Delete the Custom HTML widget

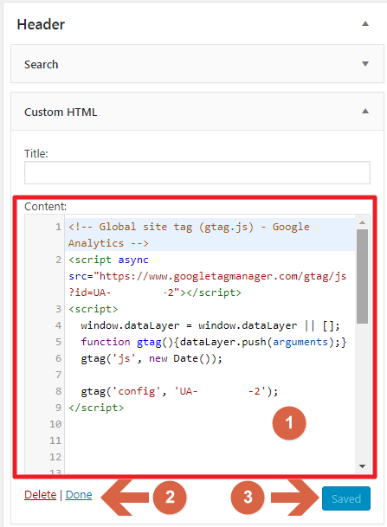click(41, 495)
